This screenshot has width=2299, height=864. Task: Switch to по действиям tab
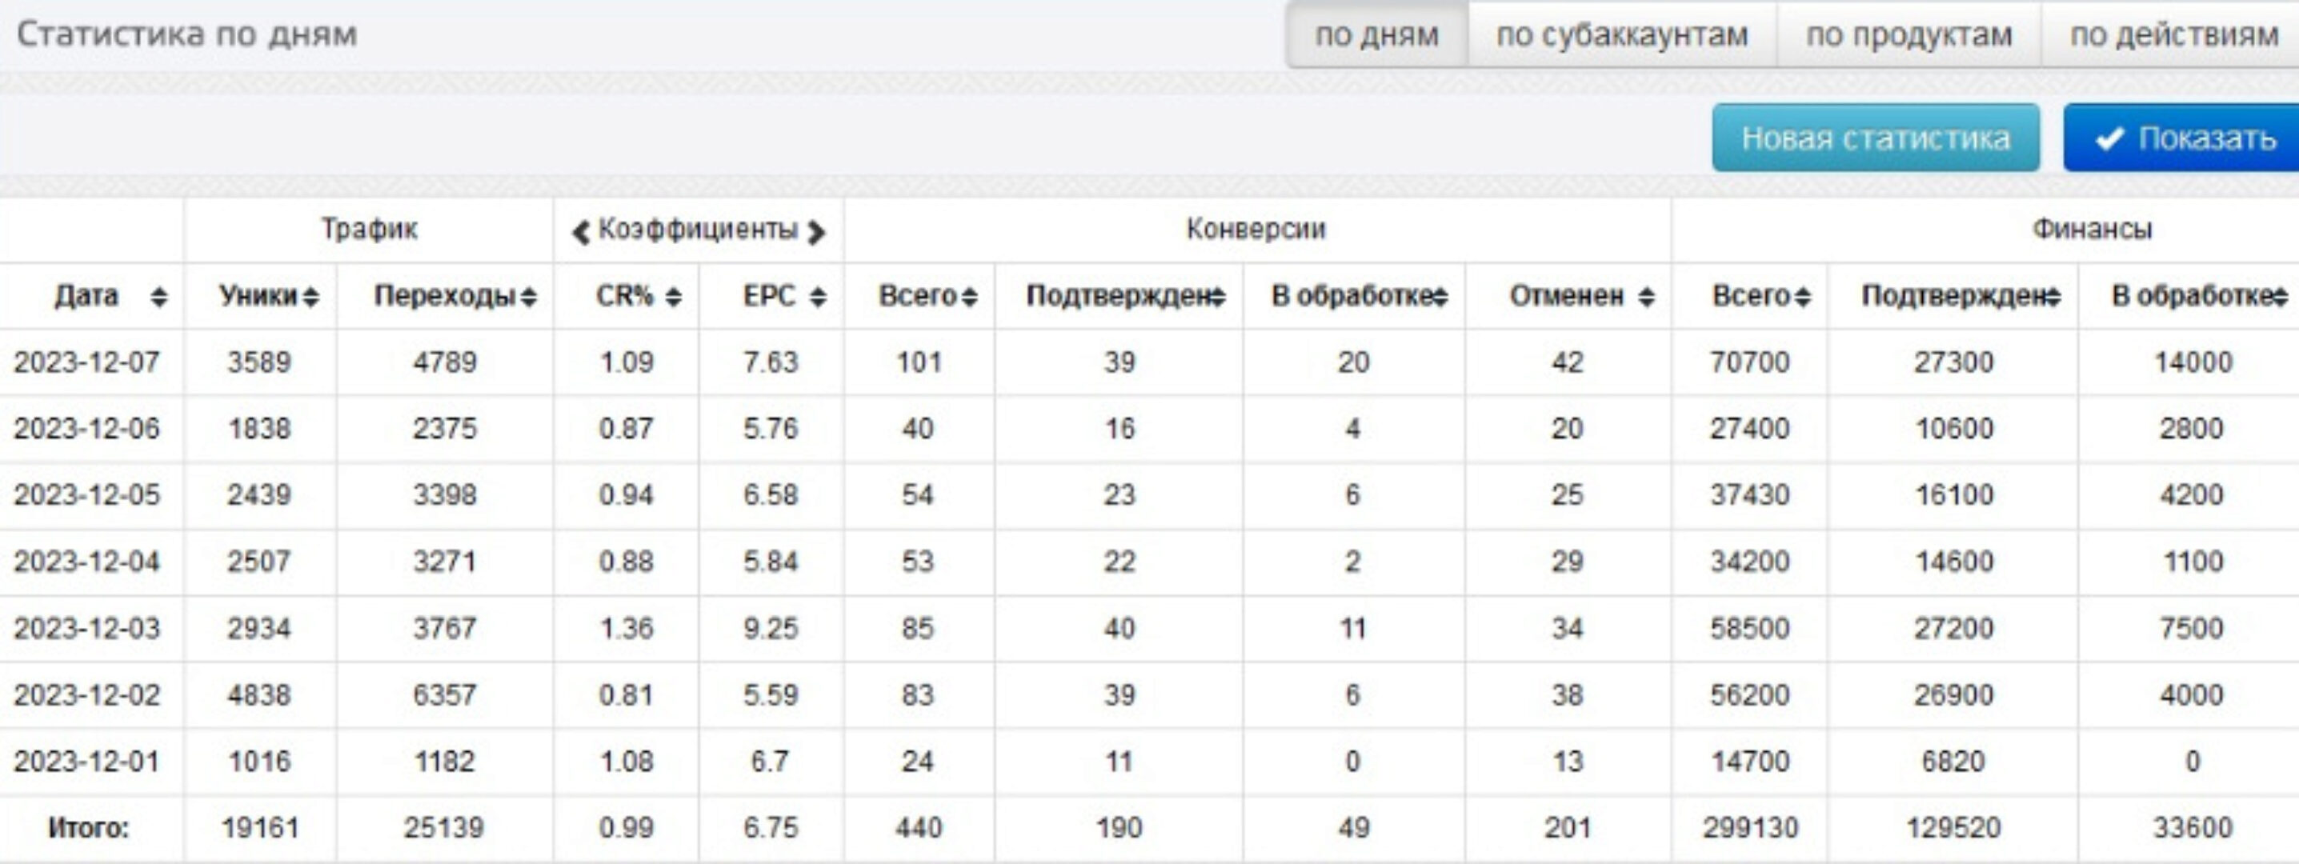click(x=2174, y=35)
